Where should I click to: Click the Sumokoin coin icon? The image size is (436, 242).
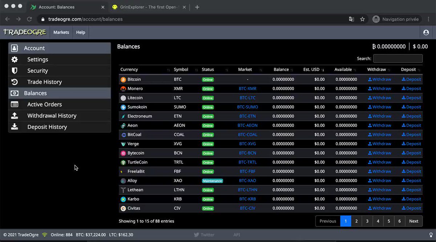(x=123, y=107)
